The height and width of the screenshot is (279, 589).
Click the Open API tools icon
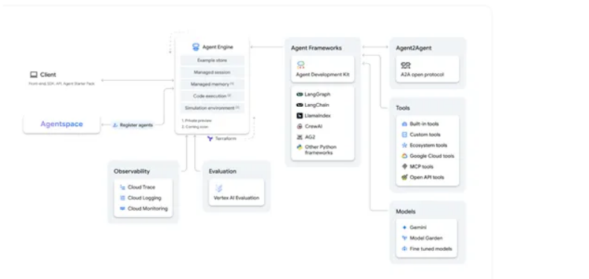[405, 177]
